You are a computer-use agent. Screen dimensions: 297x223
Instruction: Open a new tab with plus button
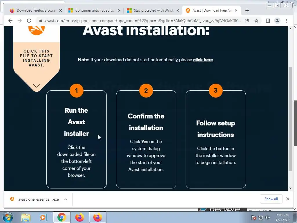247,10
